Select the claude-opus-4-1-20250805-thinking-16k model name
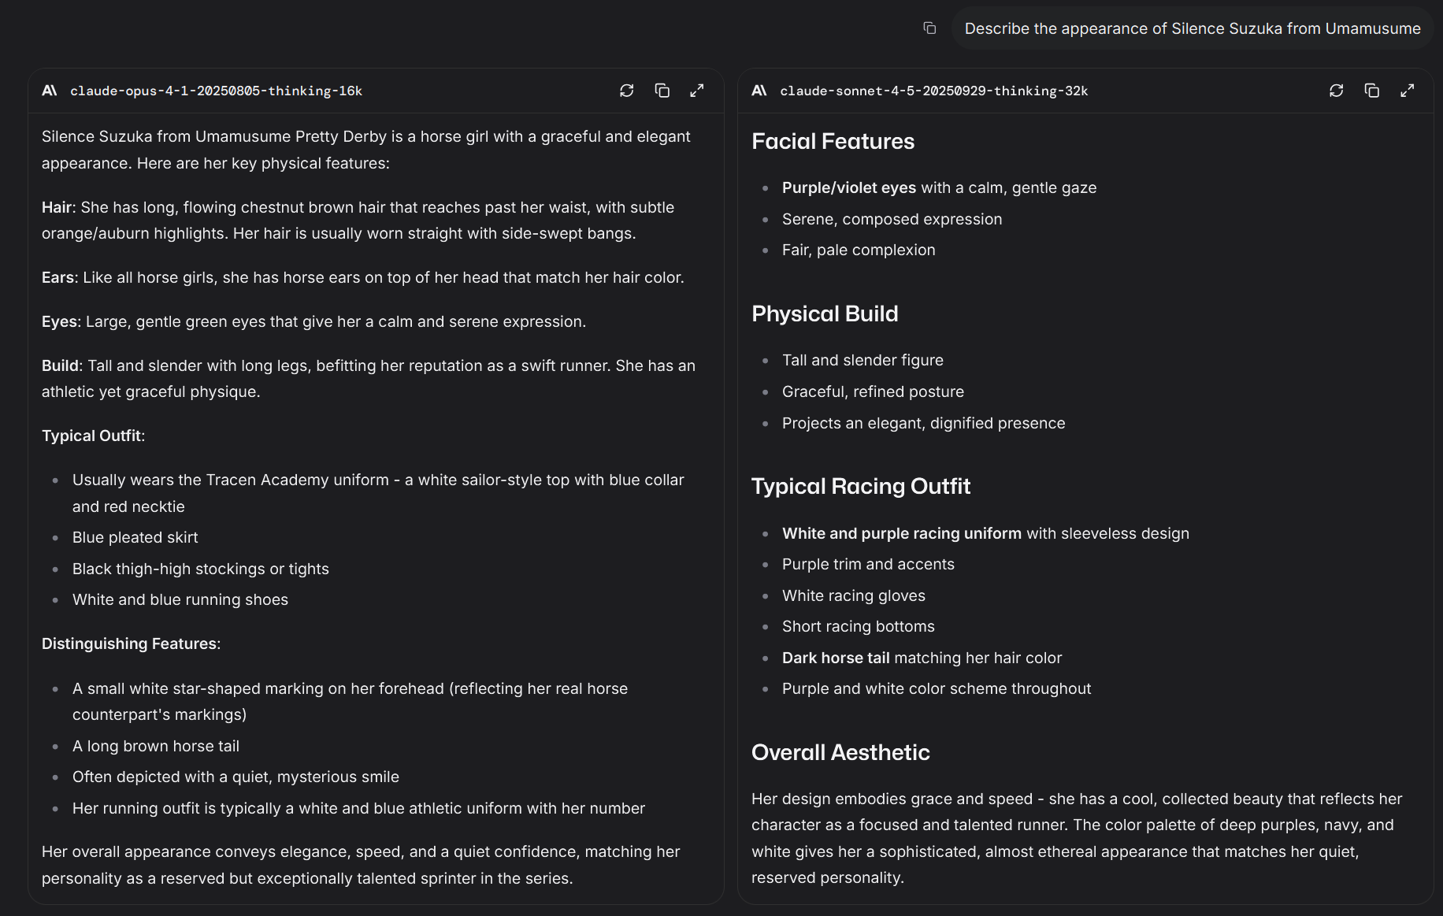 (217, 91)
